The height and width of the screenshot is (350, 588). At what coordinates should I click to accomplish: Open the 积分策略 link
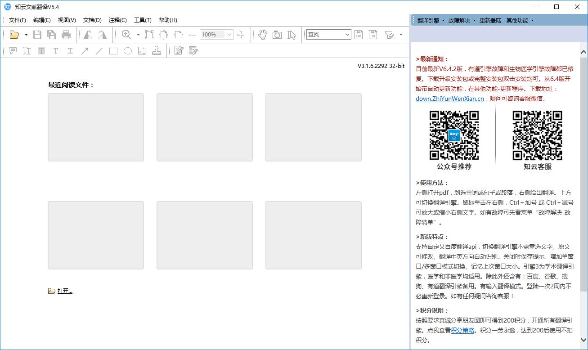tap(462, 330)
